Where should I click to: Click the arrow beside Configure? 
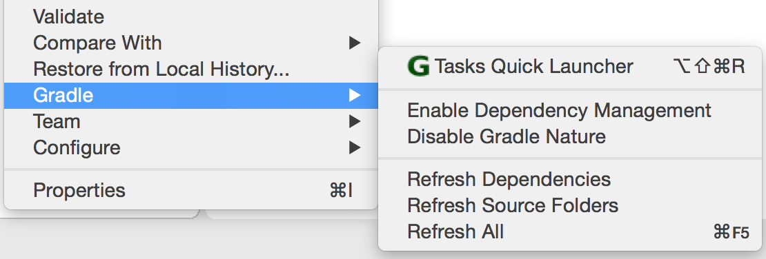[355, 147]
